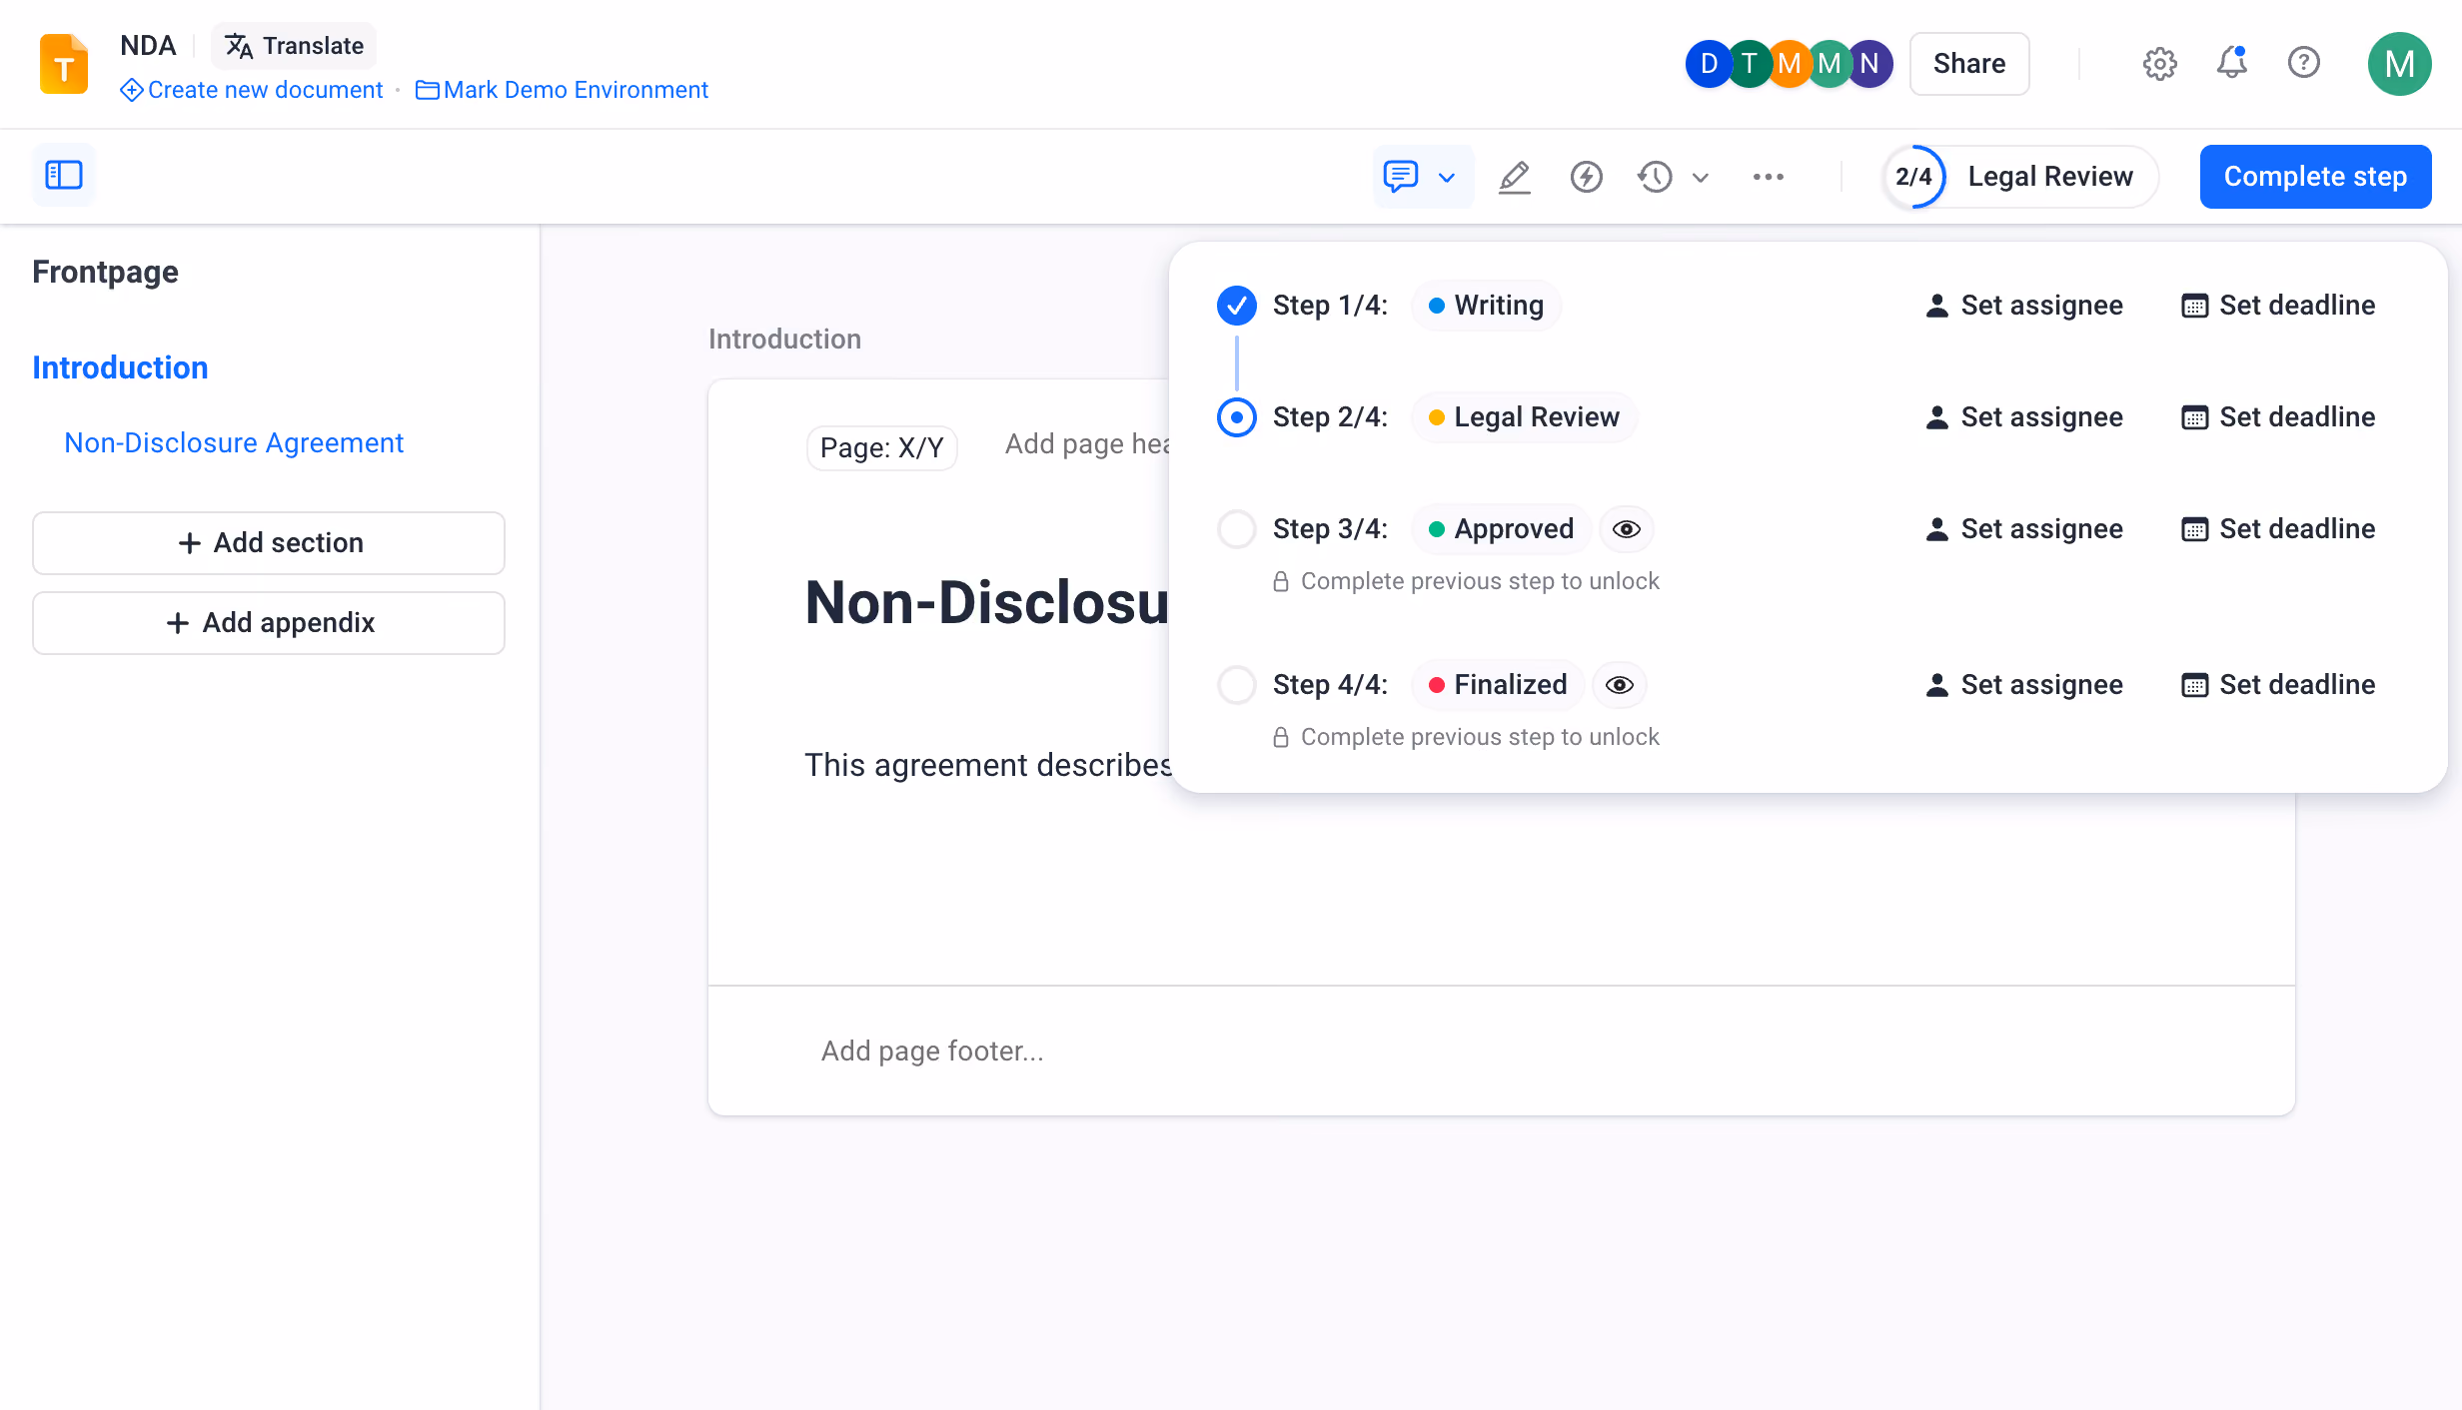
Task: Click the Finalized status badge
Action: [x=1498, y=685]
